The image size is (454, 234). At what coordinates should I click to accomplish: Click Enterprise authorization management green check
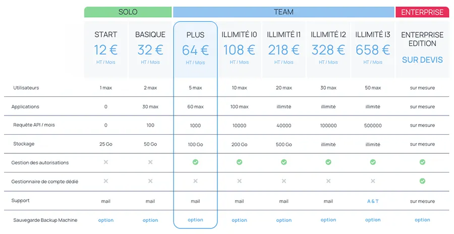[422, 162]
